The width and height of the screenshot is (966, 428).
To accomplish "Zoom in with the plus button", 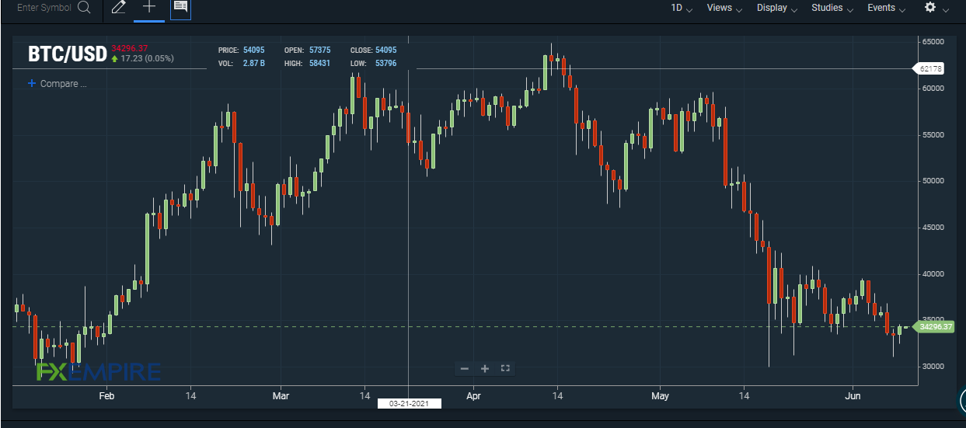I will pyautogui.click(x=484, y=368).
